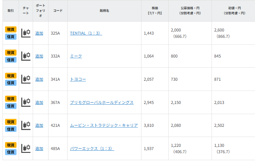Open the ムービン・ストラテジック・キャリア stock link
The image size is (255, 164).
coord(104,126)
